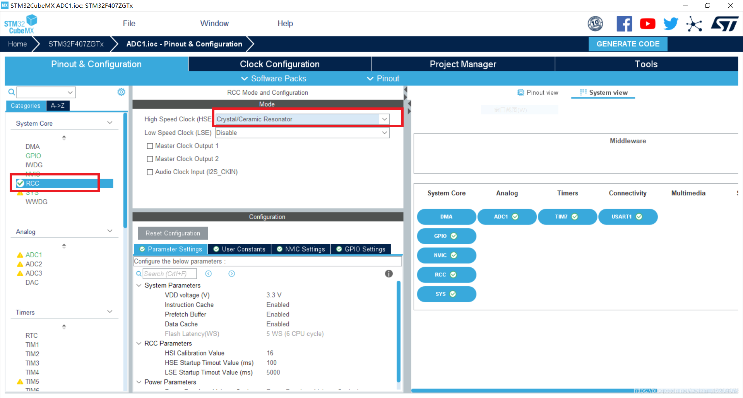
Task: Open the GPIO Settings tab
Action: (x=361, y=249)
